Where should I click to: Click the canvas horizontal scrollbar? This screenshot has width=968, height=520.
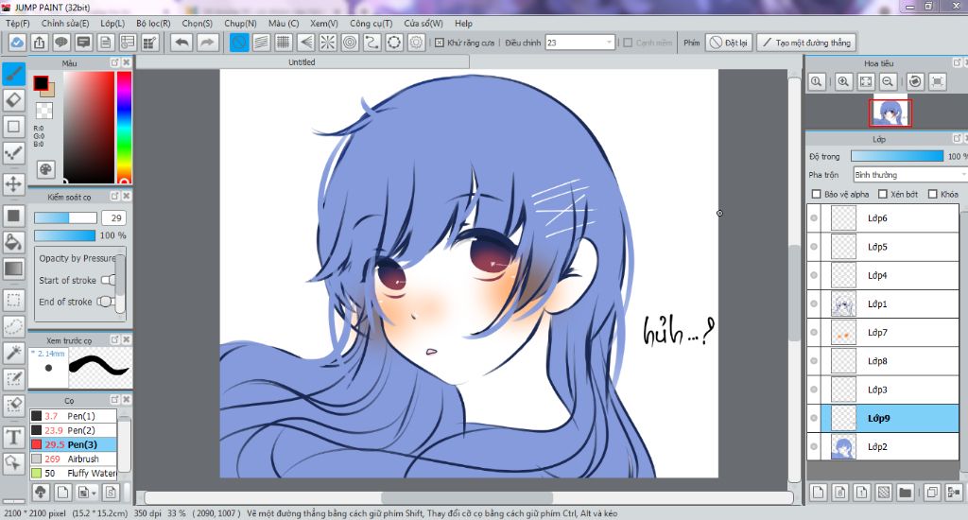coord(468,497)
